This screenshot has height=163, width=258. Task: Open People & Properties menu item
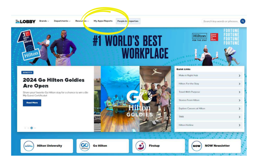click(x=128, y=21)
